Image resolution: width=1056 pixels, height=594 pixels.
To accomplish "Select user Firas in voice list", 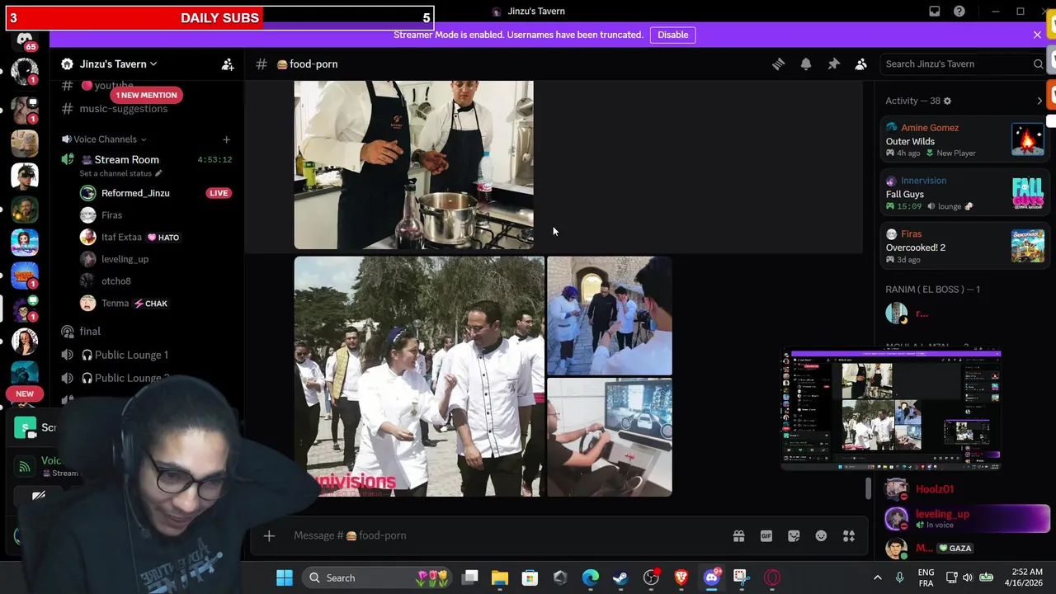I will tap(111, 215).
